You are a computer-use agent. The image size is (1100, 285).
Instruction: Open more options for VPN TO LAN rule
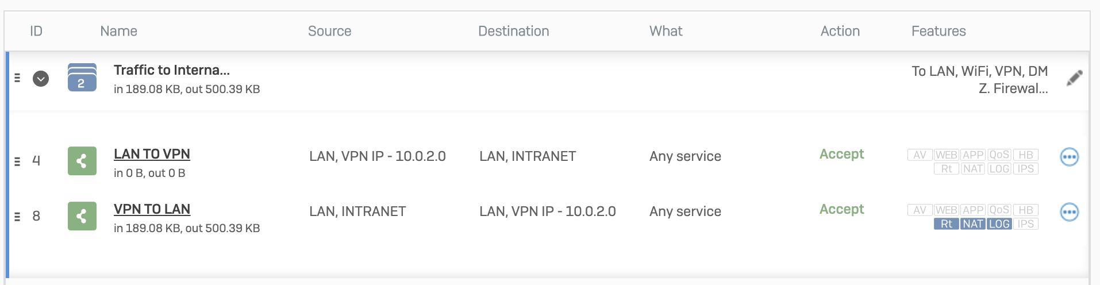(x=1069, y=212)
